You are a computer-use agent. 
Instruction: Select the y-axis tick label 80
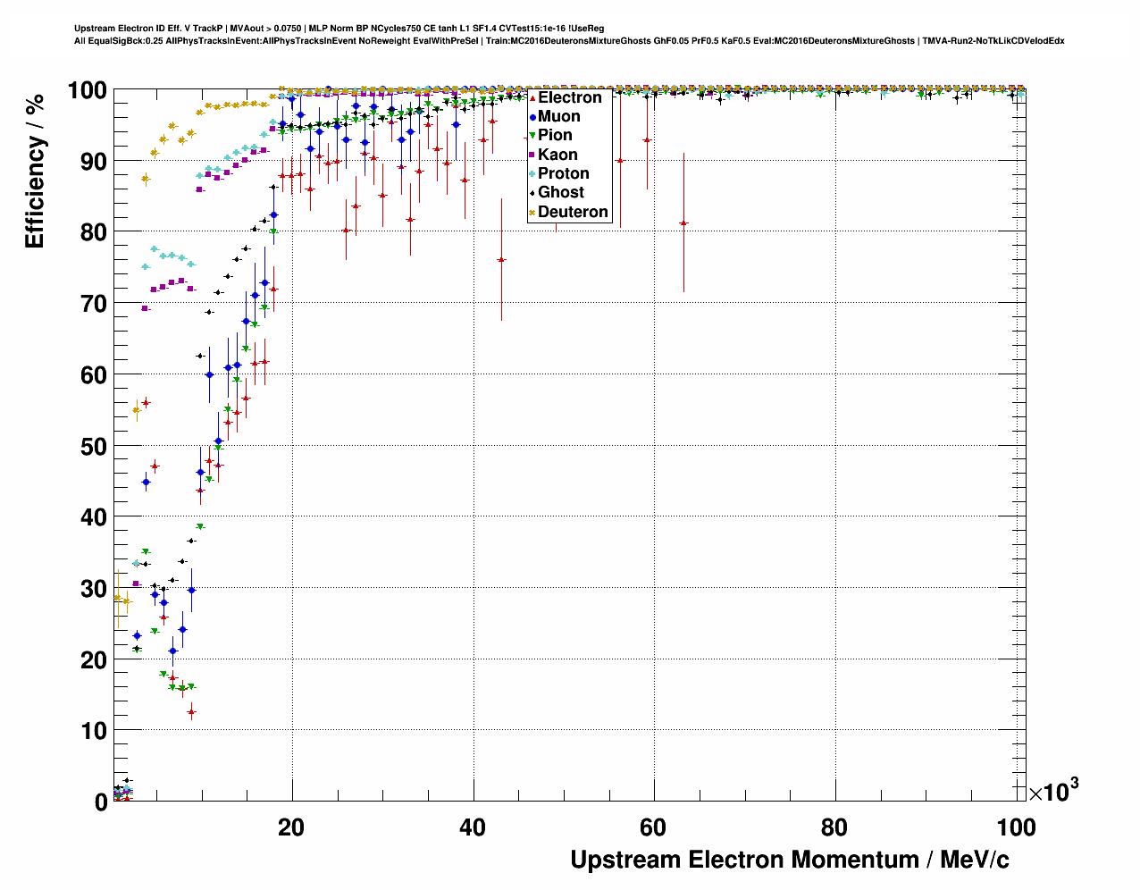pos(88,232)
